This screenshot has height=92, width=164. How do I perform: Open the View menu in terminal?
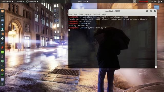click(x=81, y=14)
